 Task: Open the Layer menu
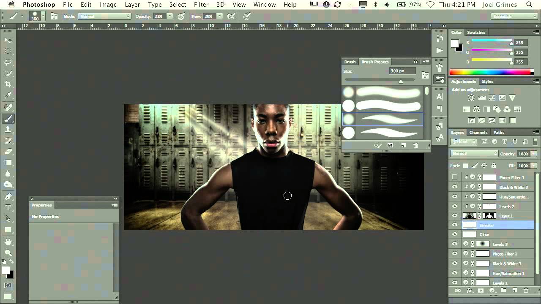[x=132, y=5]
